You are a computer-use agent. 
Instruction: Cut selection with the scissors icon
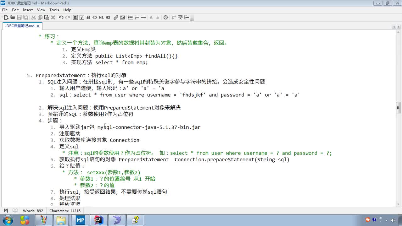point(34,18)
